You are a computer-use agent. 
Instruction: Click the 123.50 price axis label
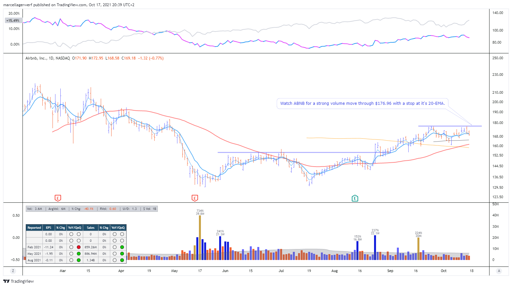(498, 197)
